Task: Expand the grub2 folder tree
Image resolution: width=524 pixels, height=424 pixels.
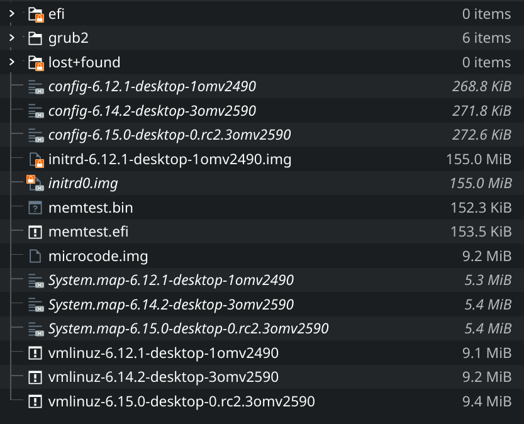Action: tap(11, 38)
